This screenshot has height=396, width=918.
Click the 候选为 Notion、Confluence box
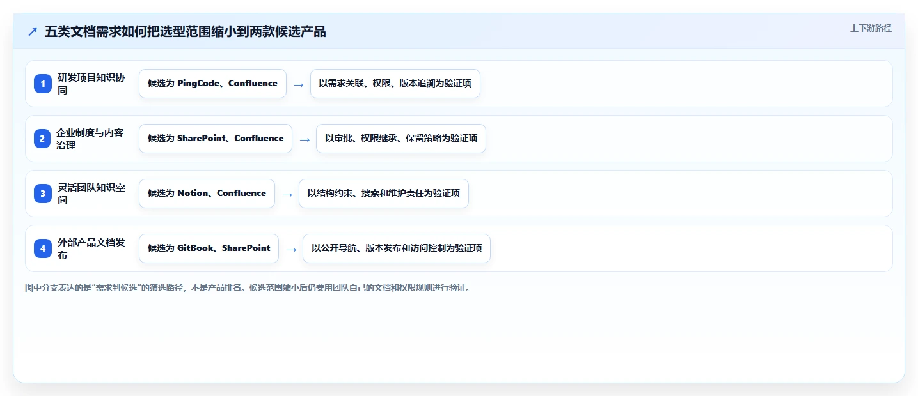[207, 194]
